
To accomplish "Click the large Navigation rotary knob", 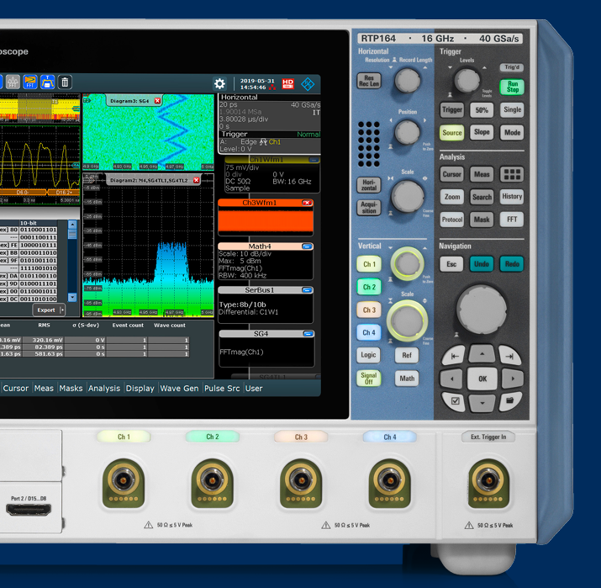I will tap(482, 309).
